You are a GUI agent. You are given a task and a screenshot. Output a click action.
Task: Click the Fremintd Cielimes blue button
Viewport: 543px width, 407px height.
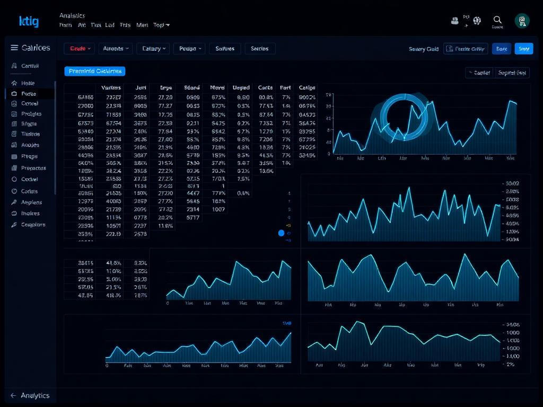click(95, 71)
